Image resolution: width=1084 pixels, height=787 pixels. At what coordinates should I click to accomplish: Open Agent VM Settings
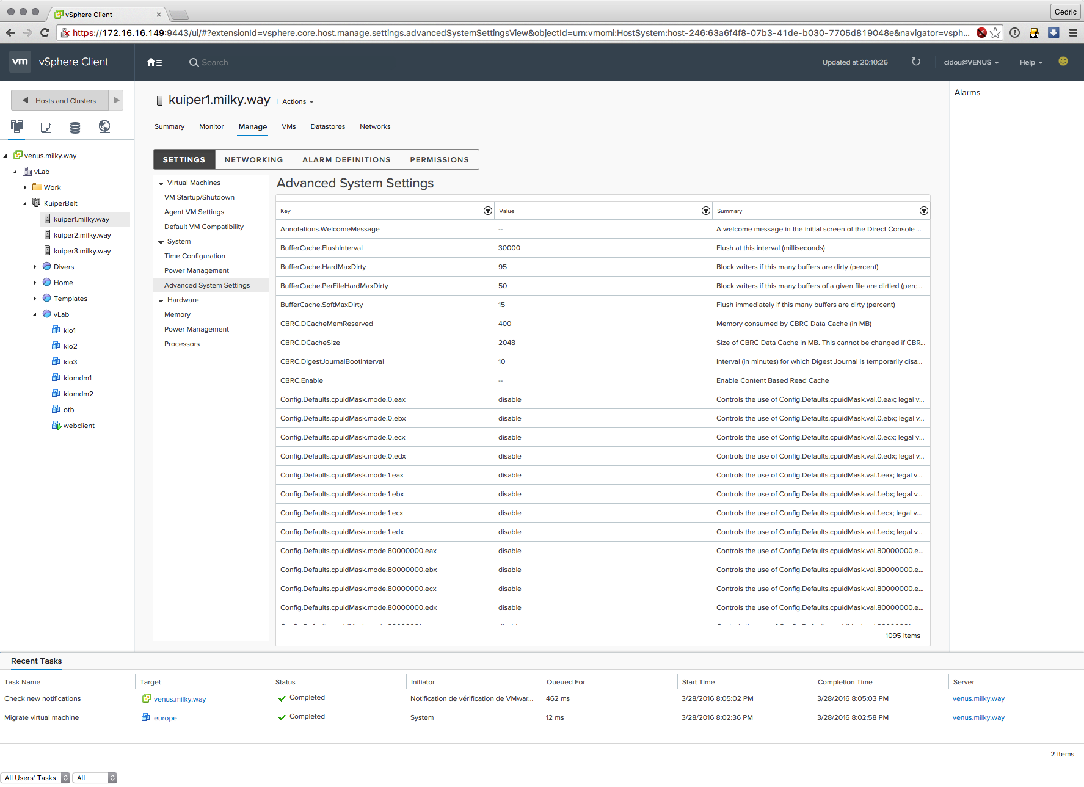click(x=194, y=212)
